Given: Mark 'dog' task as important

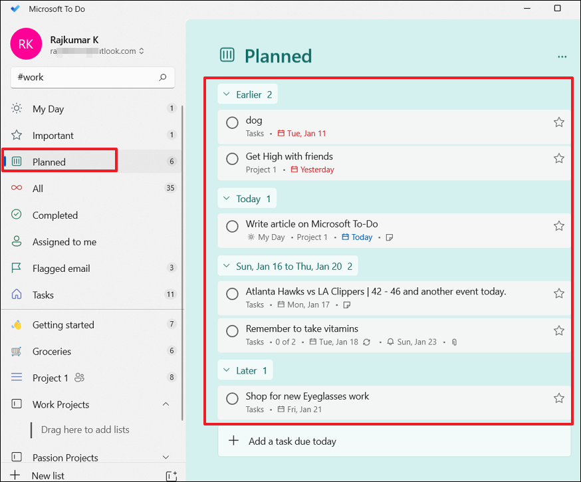Looking at the screenshot, I should (x=559, y=122).
